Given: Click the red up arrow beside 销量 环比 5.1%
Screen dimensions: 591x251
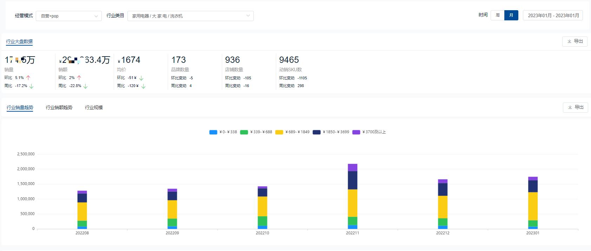Looking at the screenshot, I should tap(28, 78).
